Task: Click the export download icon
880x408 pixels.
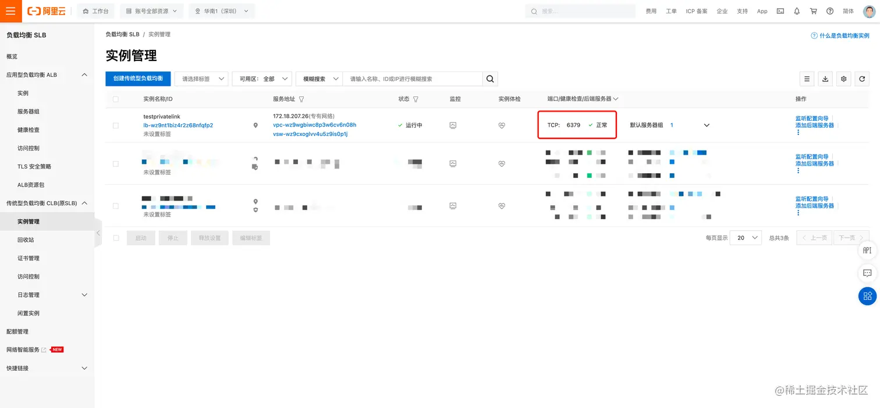Action: (825, 79)
